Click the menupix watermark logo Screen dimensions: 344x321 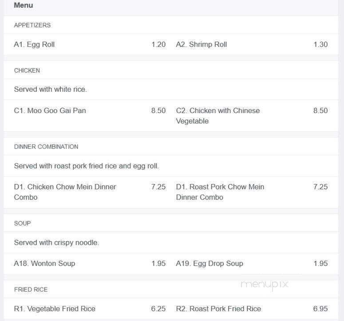coord(265,284)
